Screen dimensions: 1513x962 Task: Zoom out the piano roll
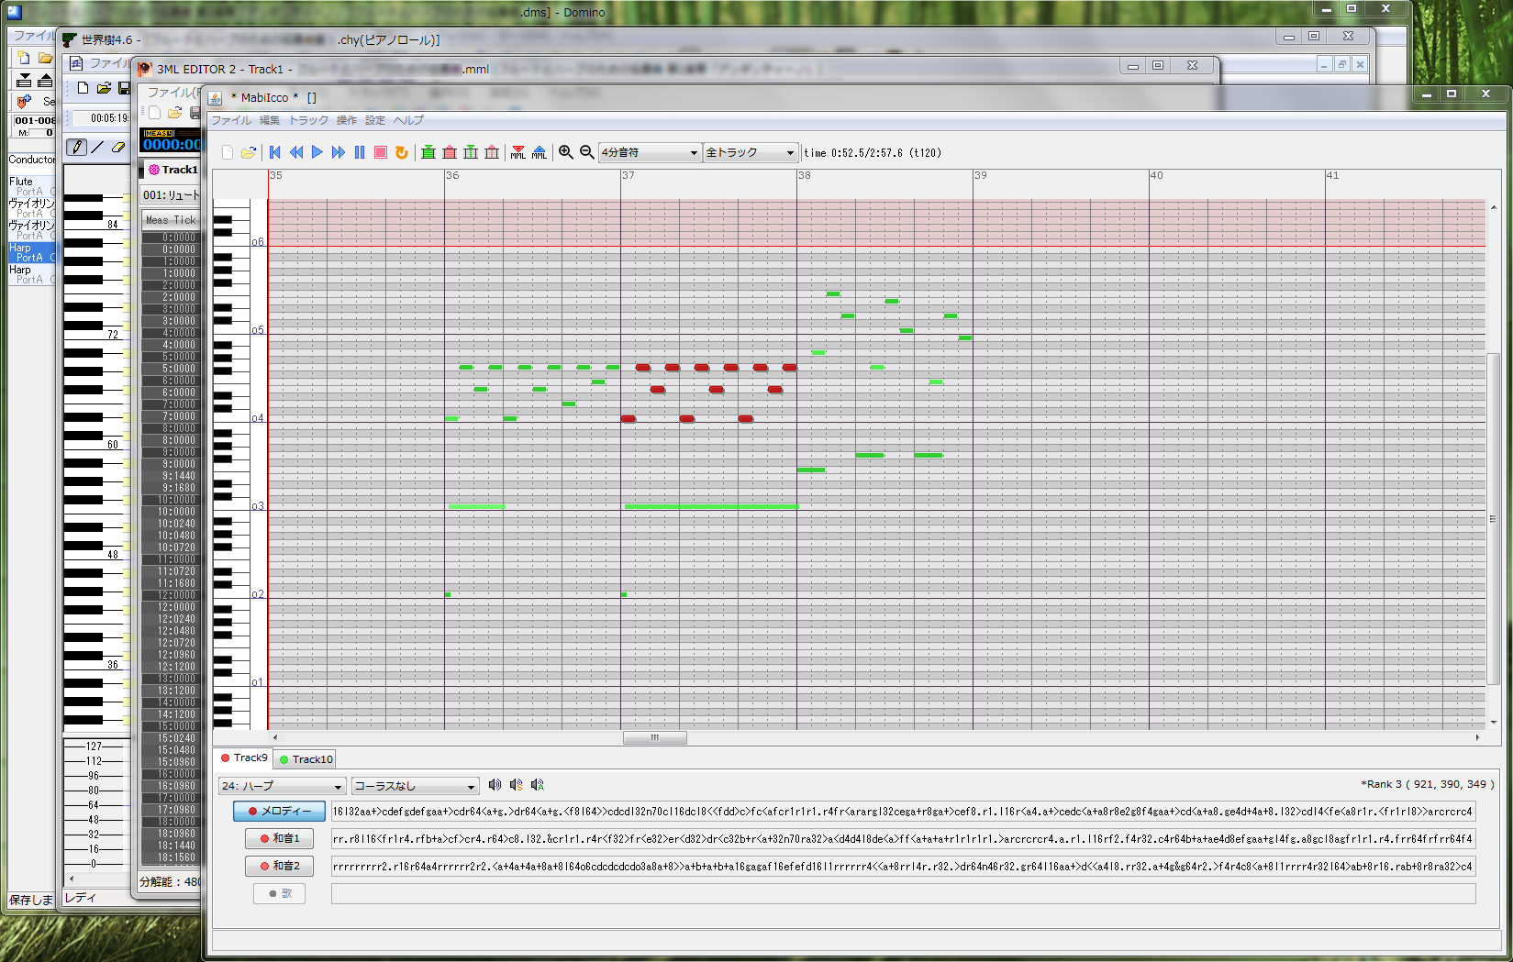point(587,152)
